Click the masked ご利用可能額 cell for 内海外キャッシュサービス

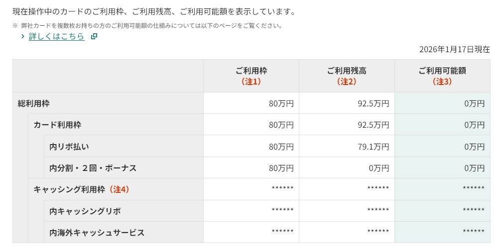(473, 232)
